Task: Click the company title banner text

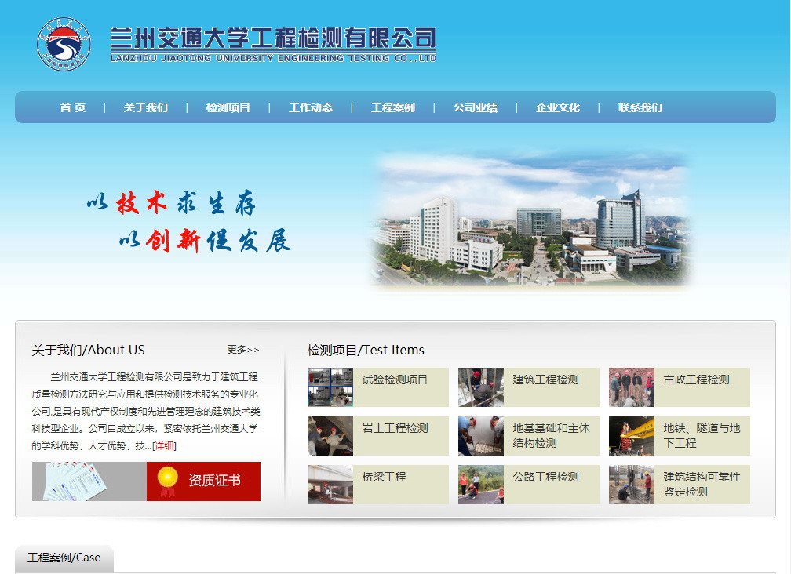Action: pyautogui.click(x=273, y=45)
